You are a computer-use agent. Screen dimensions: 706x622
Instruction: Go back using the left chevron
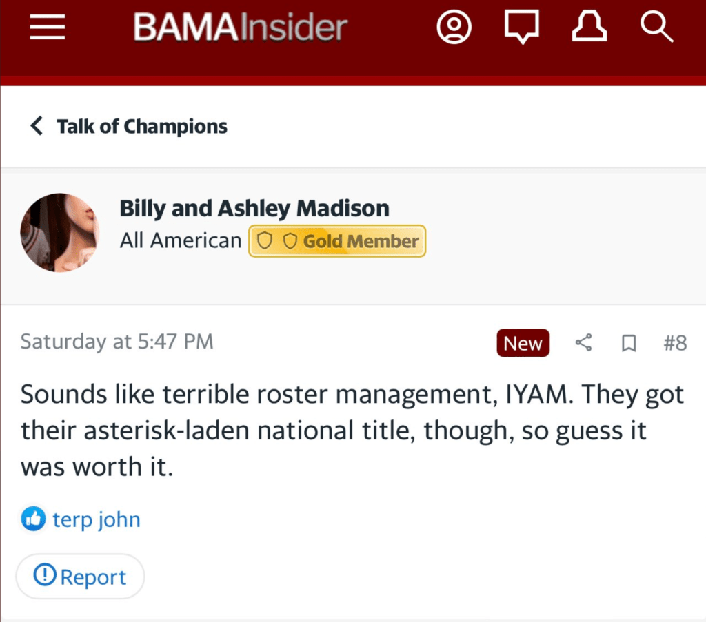[37, 126]
